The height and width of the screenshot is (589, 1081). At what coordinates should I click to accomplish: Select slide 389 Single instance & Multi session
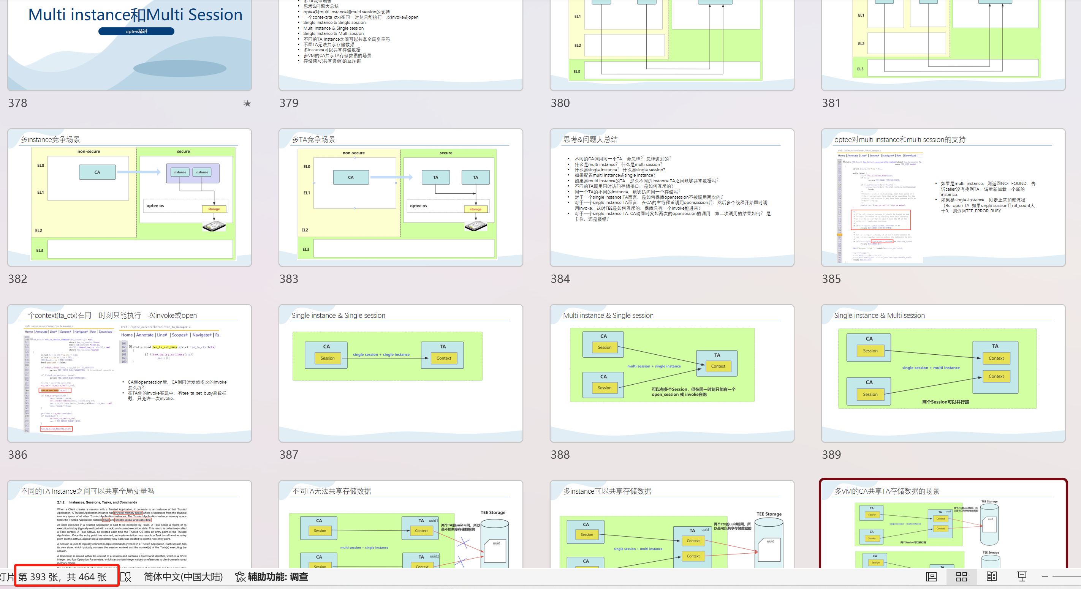(x=943, y=373)
